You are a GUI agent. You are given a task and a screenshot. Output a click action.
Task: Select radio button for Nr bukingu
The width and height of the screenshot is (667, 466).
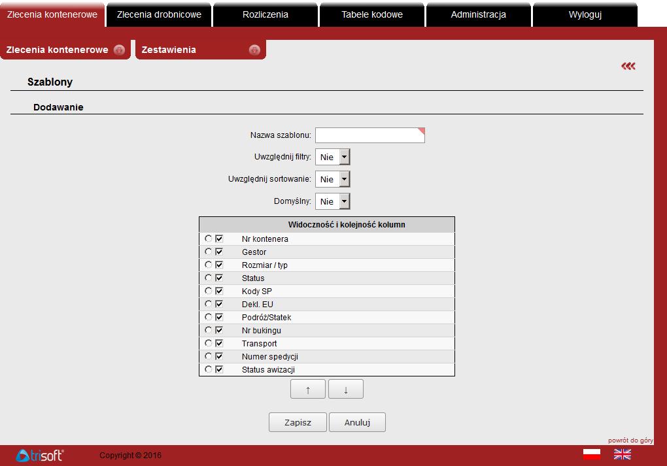(x=208, y=330)
